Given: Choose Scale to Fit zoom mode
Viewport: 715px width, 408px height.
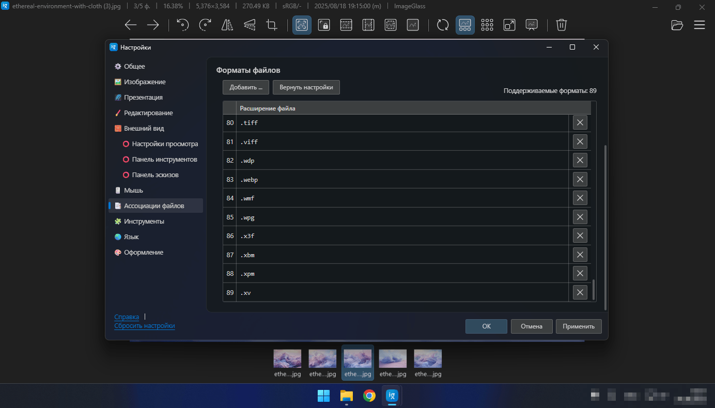Looking at the screenshot, I should pos(391,25).
